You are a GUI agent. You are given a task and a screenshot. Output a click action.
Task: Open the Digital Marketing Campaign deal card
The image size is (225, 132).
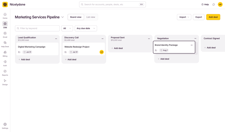click(37, 49)
